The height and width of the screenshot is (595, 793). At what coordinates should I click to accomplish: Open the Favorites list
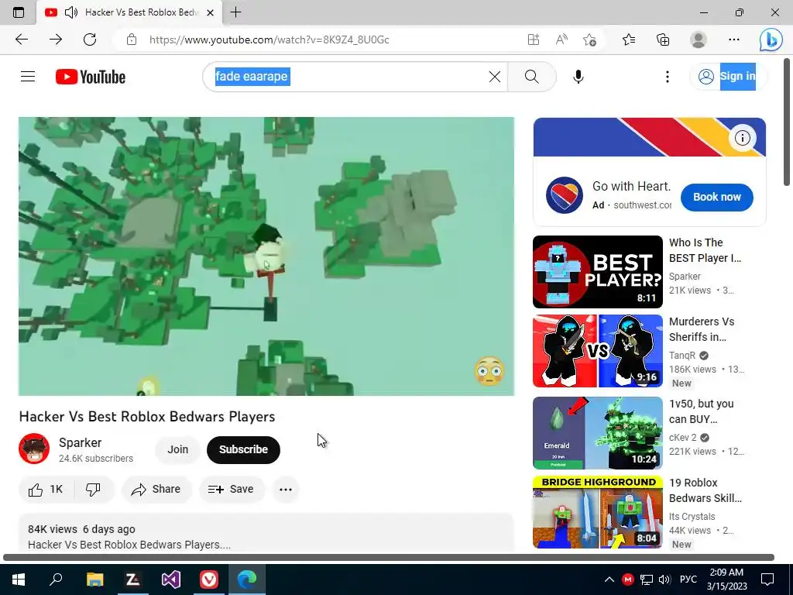pyautogui.click(x=629, y=40)
